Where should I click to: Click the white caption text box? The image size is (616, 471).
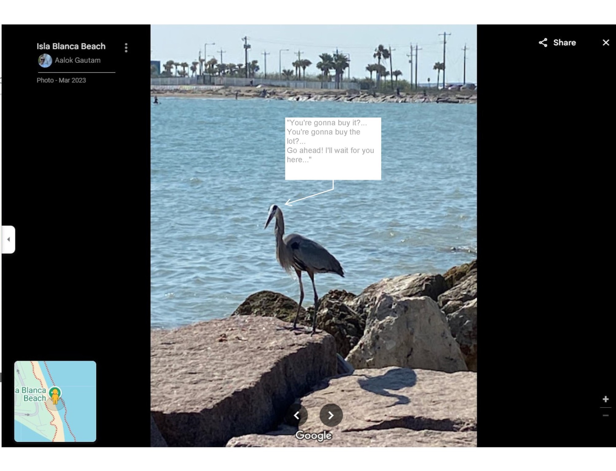(333, 149)
